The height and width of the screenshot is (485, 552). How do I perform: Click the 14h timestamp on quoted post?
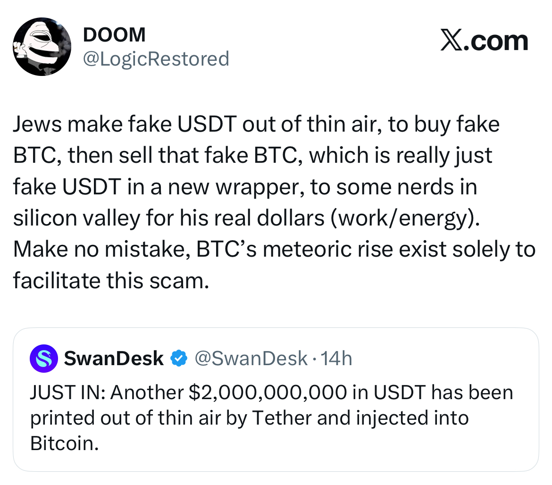[336, 358]
